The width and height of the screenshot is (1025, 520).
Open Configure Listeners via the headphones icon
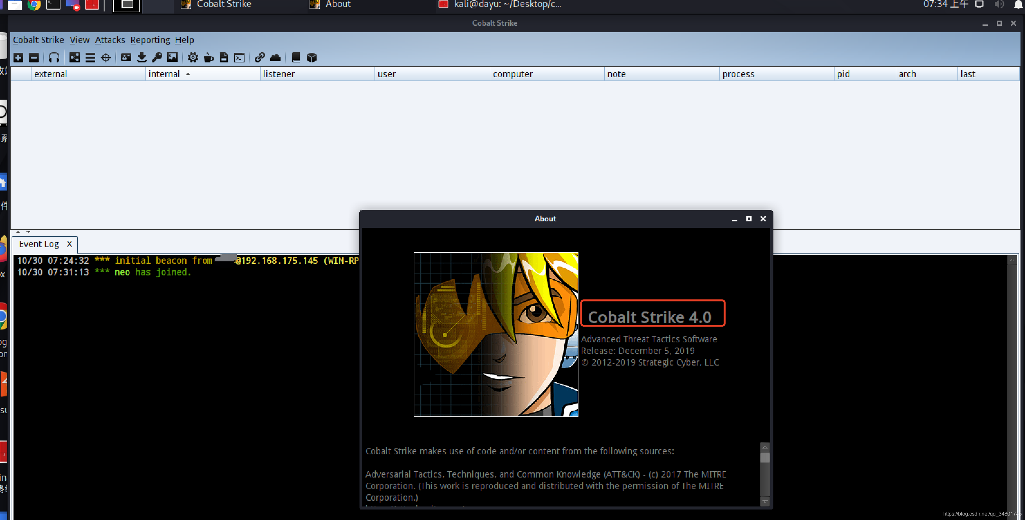(x=54, y=58)
